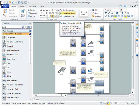Toggle right text alignment button
The height and width of the screenshot is (105, 139).
point(119,17)
